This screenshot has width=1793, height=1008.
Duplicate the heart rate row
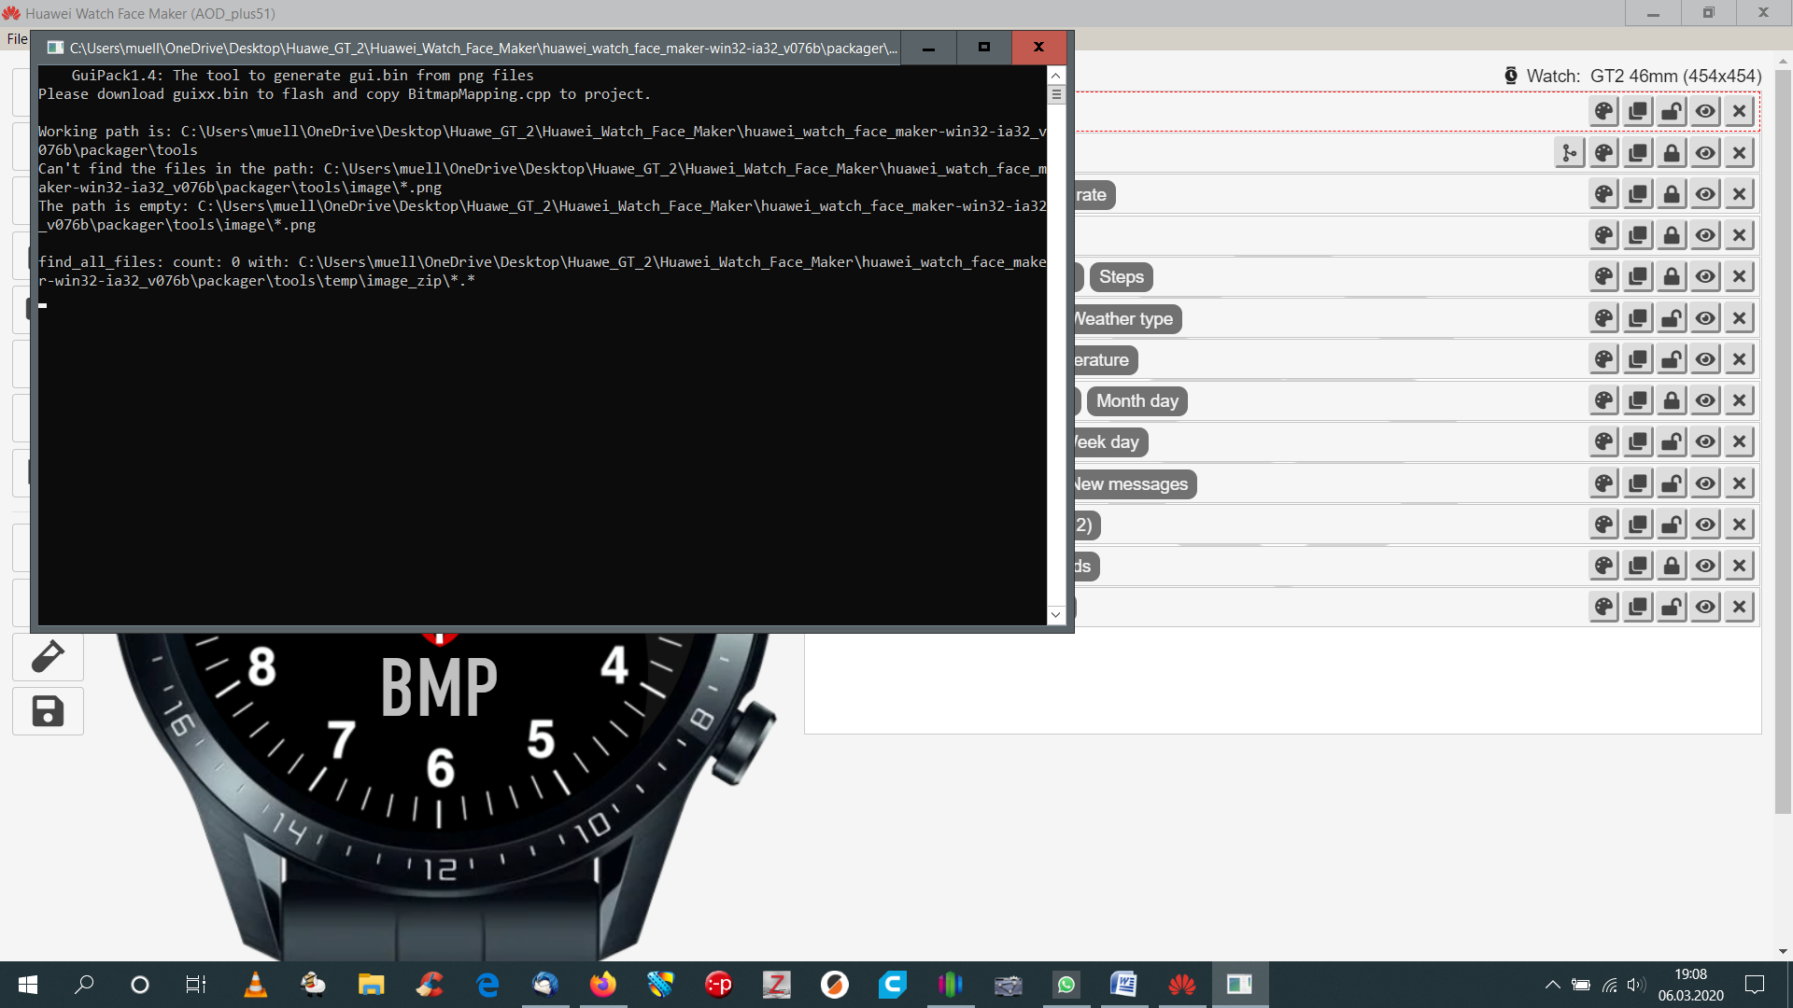[x=1638, y=194]
